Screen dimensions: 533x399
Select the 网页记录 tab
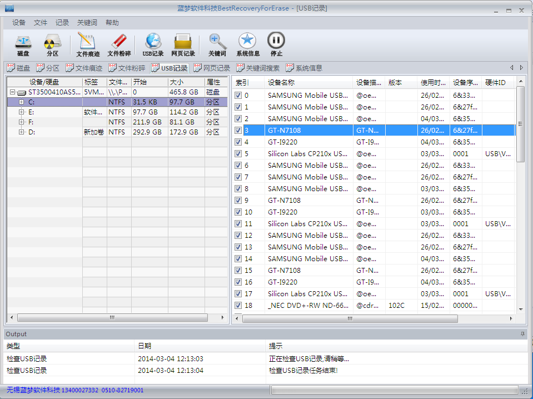(x=212, y=68)
